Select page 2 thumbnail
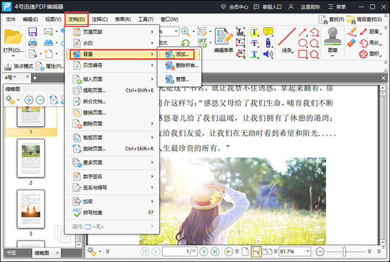Screen dimensions: 390x262 31,158
